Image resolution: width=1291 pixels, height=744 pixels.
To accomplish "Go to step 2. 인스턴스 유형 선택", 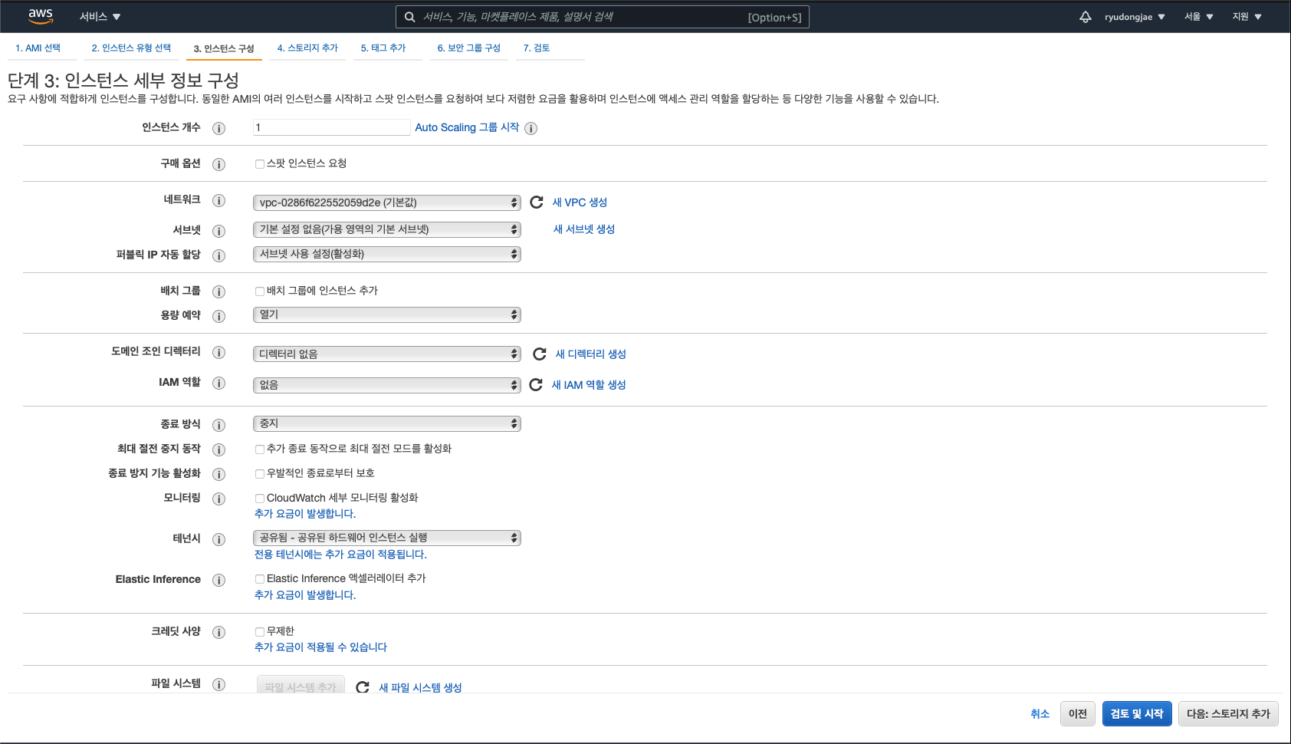I will click(x=131, y=48).
